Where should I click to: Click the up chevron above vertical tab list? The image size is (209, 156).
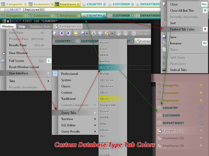point(153,84)
